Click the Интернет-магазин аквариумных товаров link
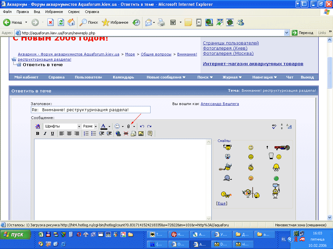This screenshot has height=249, width=333. point(253,64)
